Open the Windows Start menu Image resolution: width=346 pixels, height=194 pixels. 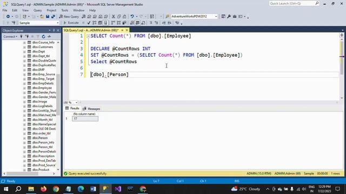pos(6,189)
